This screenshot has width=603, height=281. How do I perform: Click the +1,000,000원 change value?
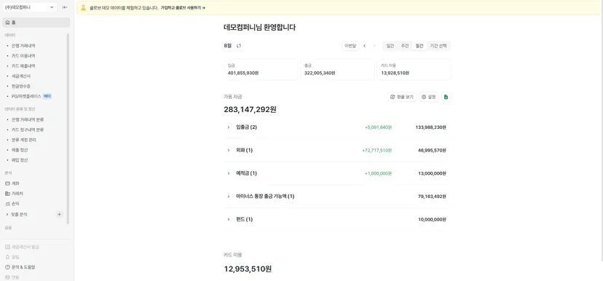379,173
